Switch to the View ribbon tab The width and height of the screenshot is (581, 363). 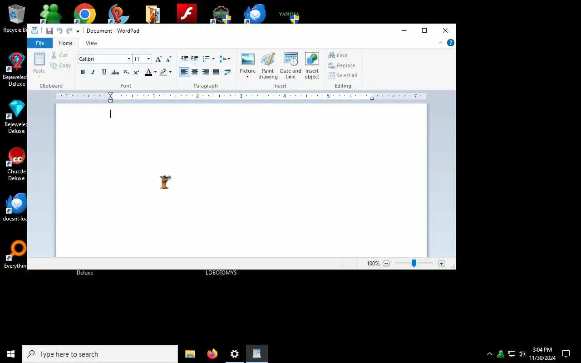tap(91, 43)
